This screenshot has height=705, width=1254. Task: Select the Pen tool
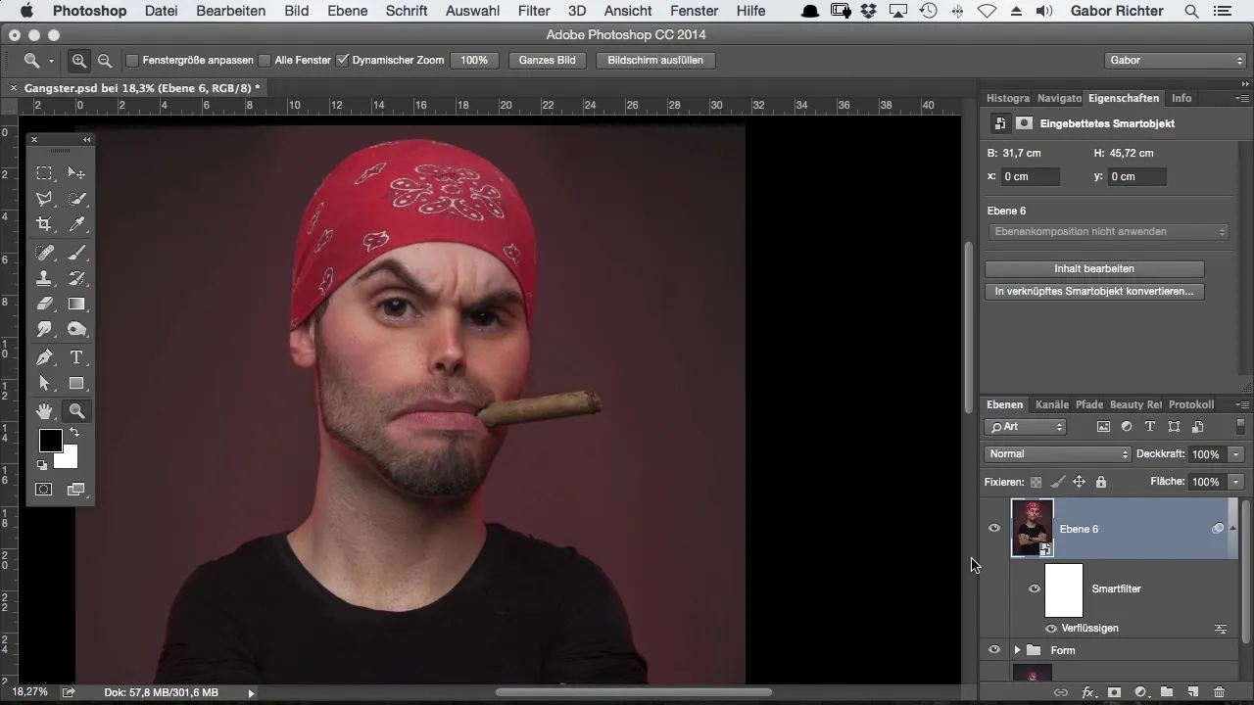point(44,357)
